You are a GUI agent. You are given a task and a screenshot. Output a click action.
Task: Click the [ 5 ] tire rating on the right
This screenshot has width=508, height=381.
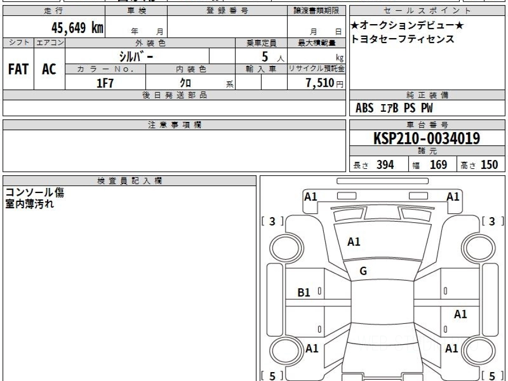click(492, 375)
